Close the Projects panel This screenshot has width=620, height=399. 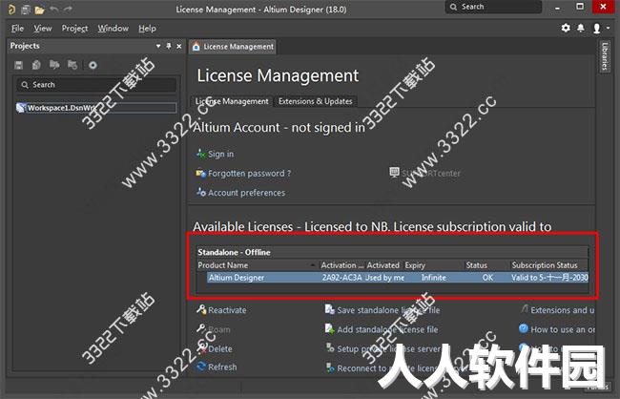pyautogui.click(x=178, y=47)
